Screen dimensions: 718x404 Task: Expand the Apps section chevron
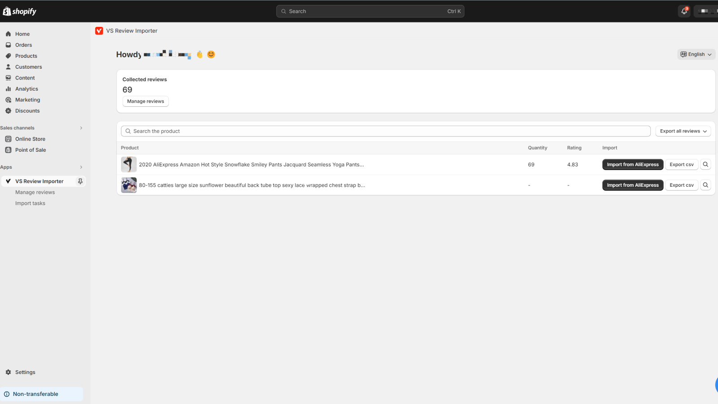(81, 167)
